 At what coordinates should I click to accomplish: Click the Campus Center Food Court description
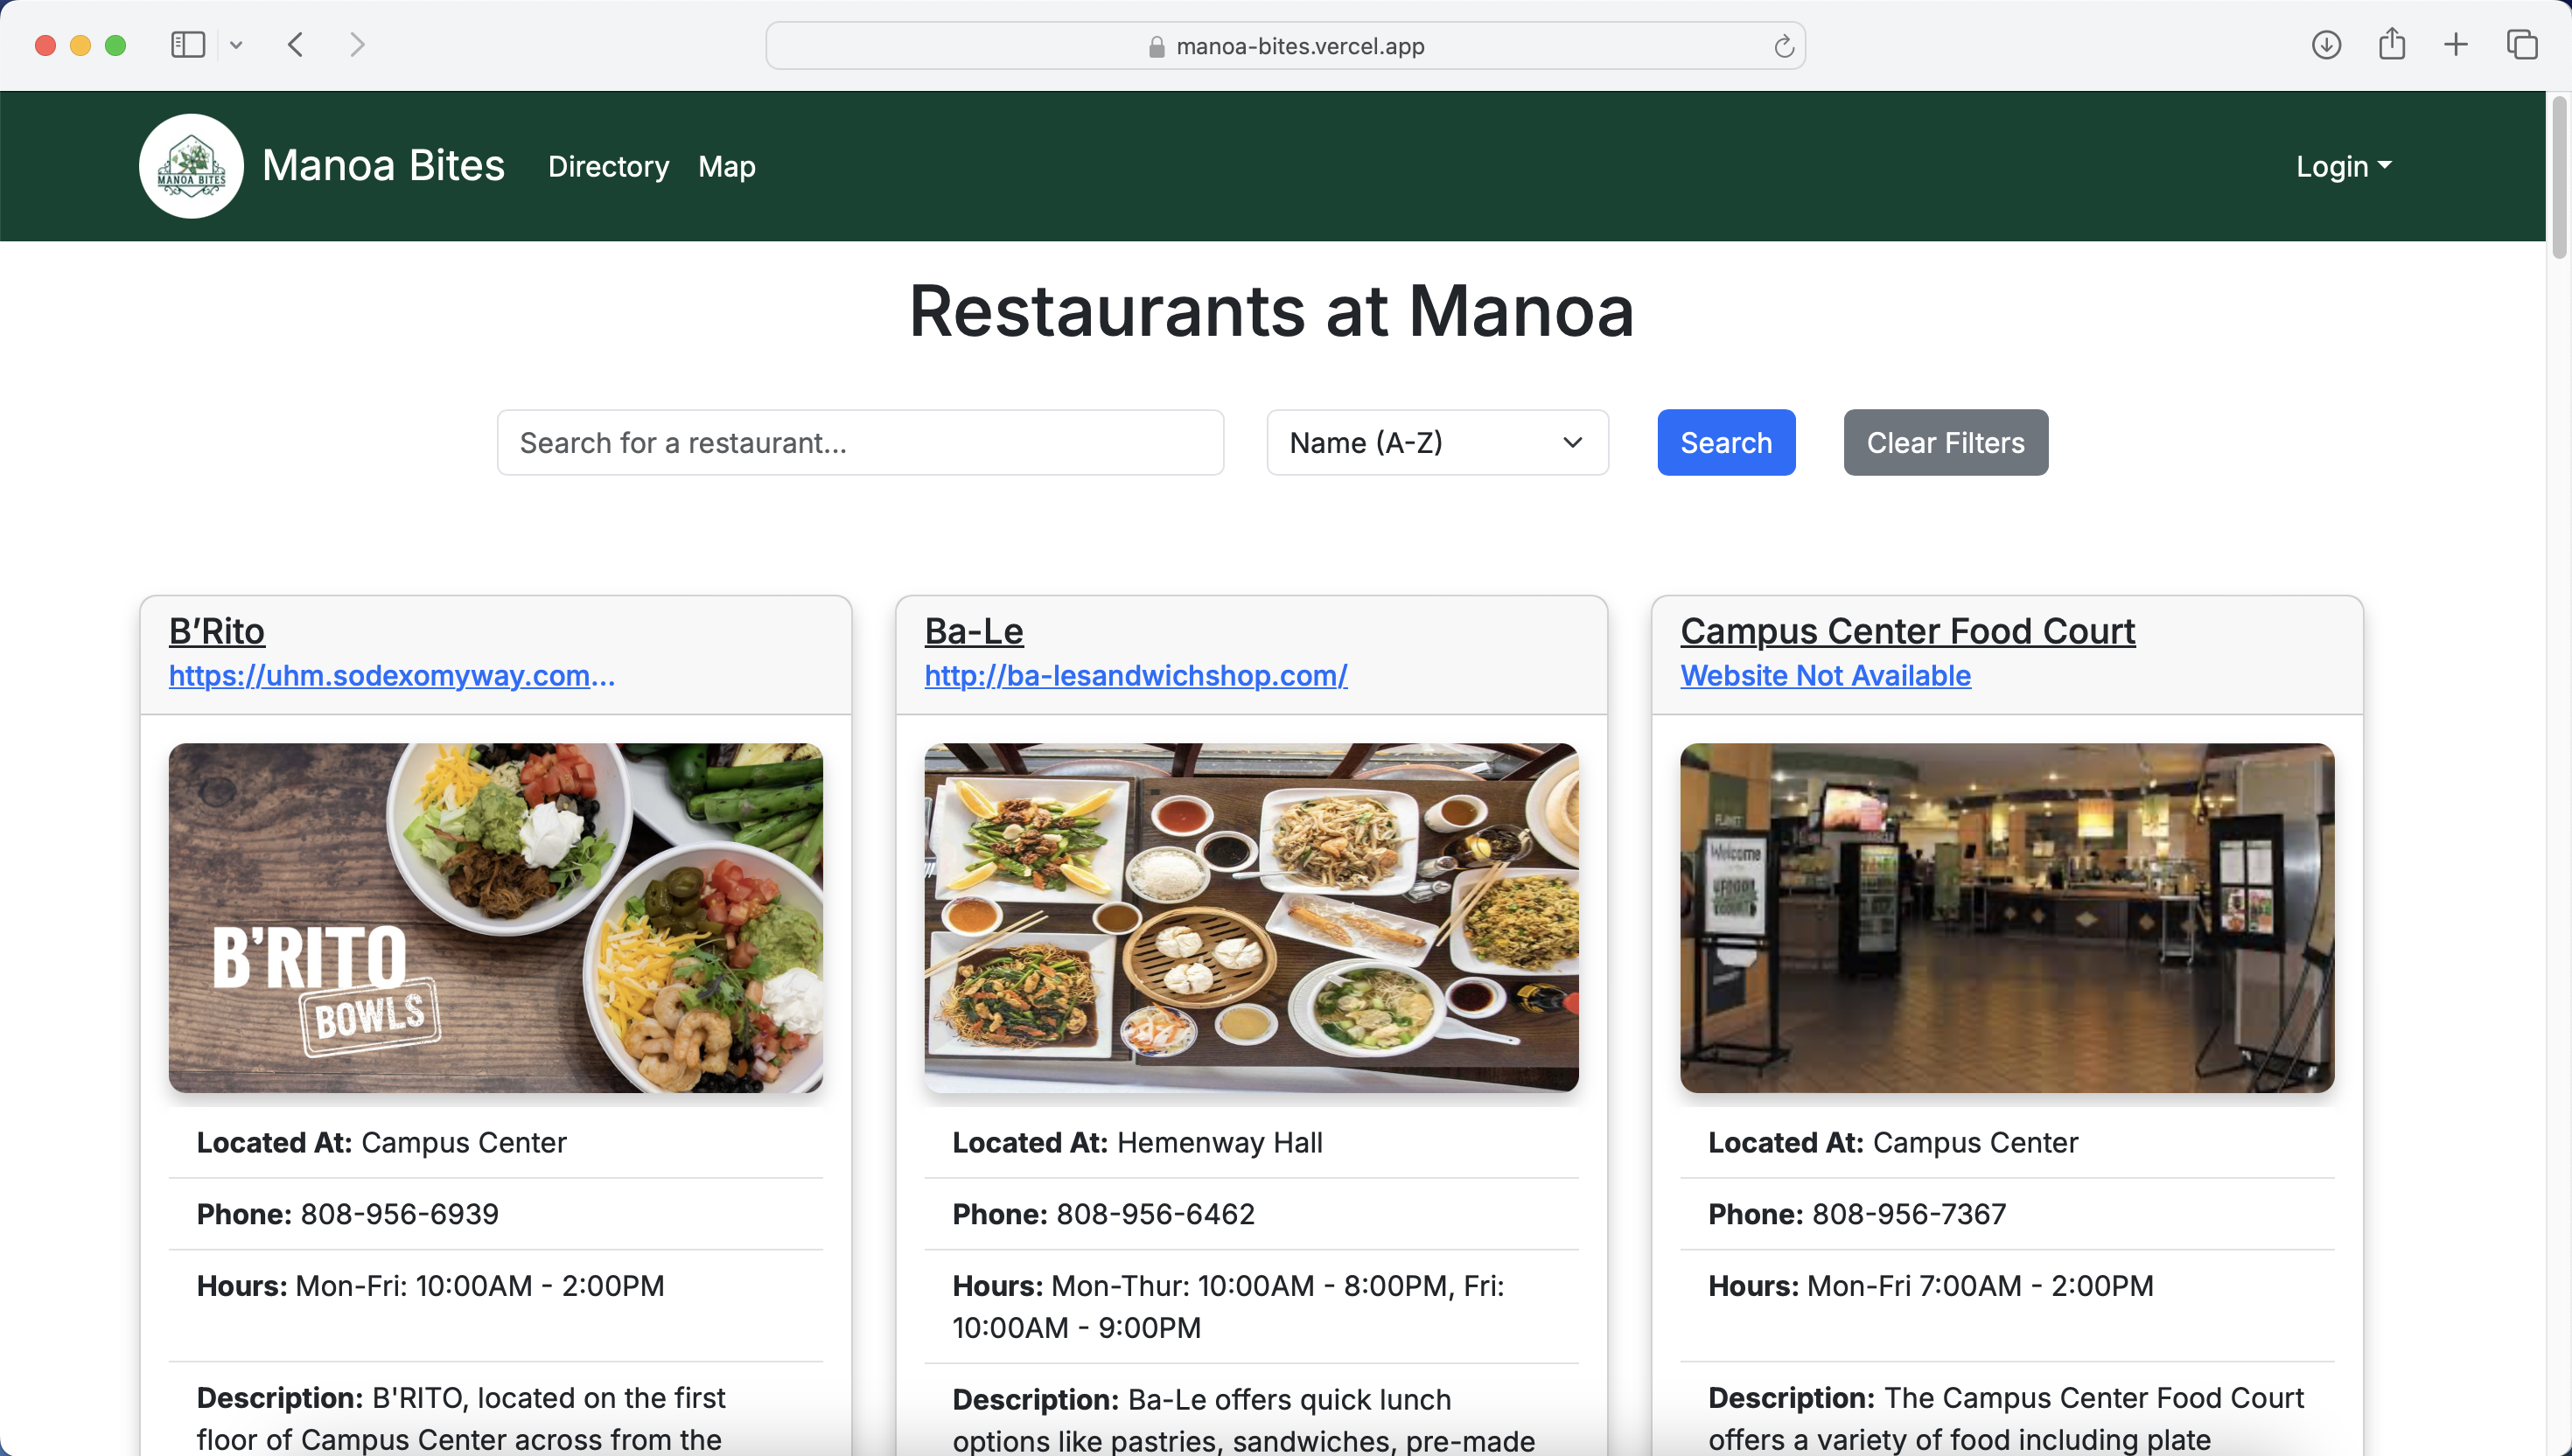pyautogui.click(x=2007, y=1418)
